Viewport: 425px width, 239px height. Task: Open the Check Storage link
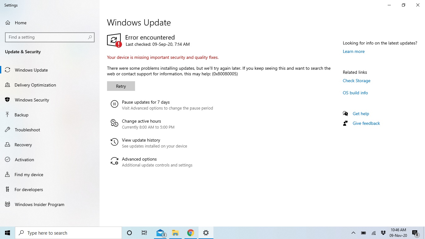tap(357, 81)
